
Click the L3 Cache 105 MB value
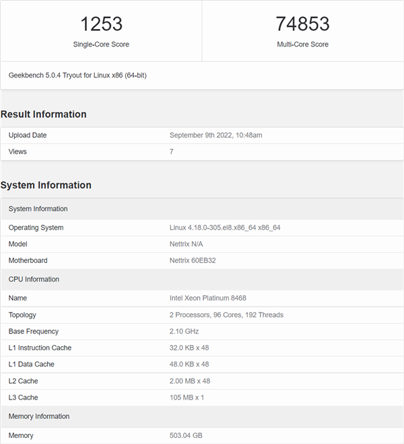coord(187,398)
